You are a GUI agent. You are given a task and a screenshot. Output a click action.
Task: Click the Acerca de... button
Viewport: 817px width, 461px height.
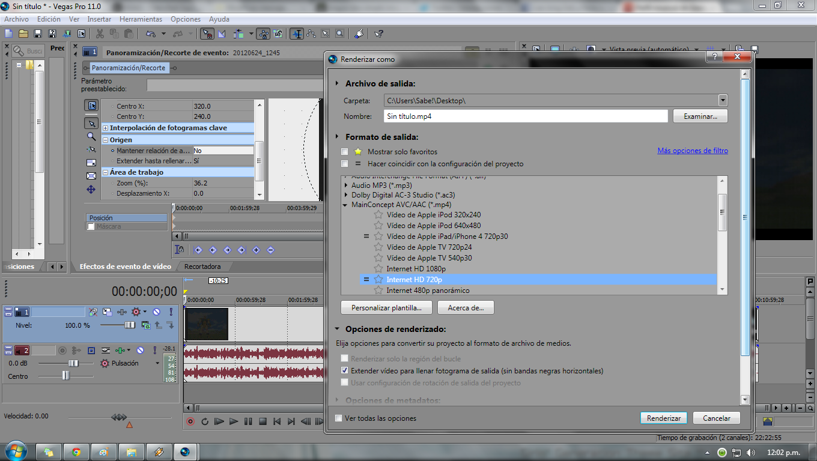pyautogui.click(x=466, y=308)
